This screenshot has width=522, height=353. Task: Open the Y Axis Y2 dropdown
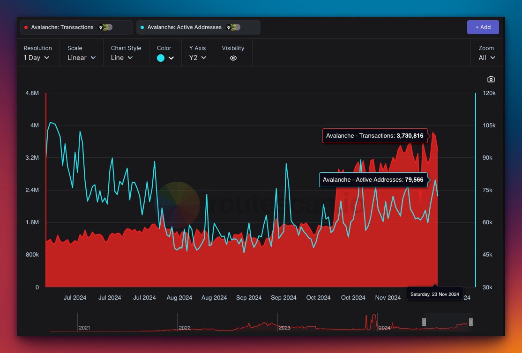(197, 58)
